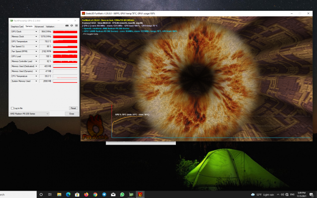The image size is (317, 198).
Task: Open the Validation tab
Action: tap(50, 26)
